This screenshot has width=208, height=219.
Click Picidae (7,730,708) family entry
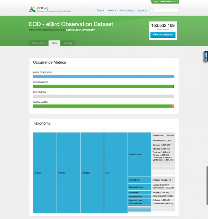[x=163, y=193]
